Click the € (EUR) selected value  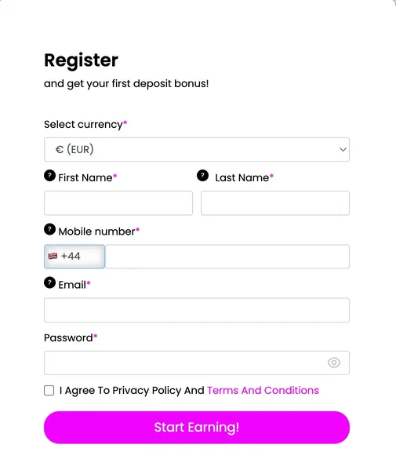(x=74, y=149)
